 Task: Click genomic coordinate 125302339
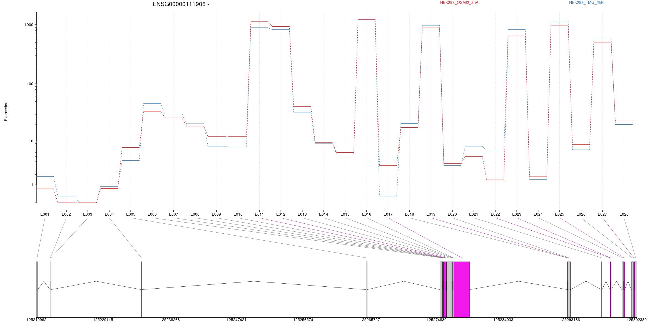(x=637, y=320)
